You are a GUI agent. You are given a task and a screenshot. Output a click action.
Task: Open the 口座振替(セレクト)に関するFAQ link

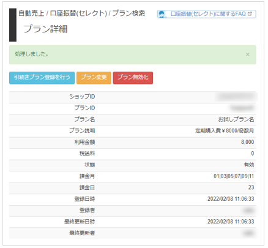coord(206,14)
